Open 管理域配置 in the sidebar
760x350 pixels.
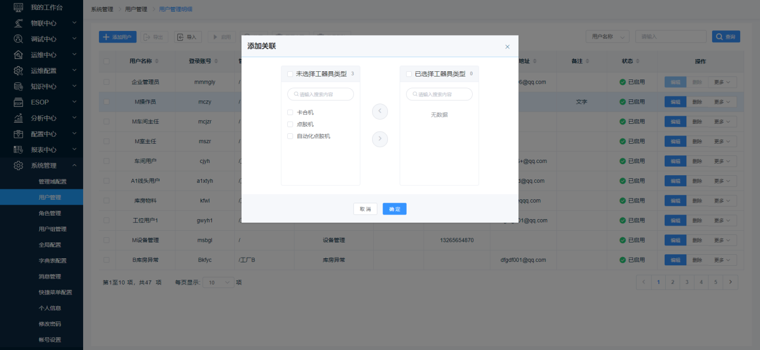53,182
